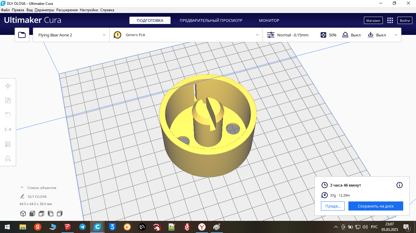Open SketchUp from the taskbar
Viewport: 416px width, 233px height.
[67, 227]
